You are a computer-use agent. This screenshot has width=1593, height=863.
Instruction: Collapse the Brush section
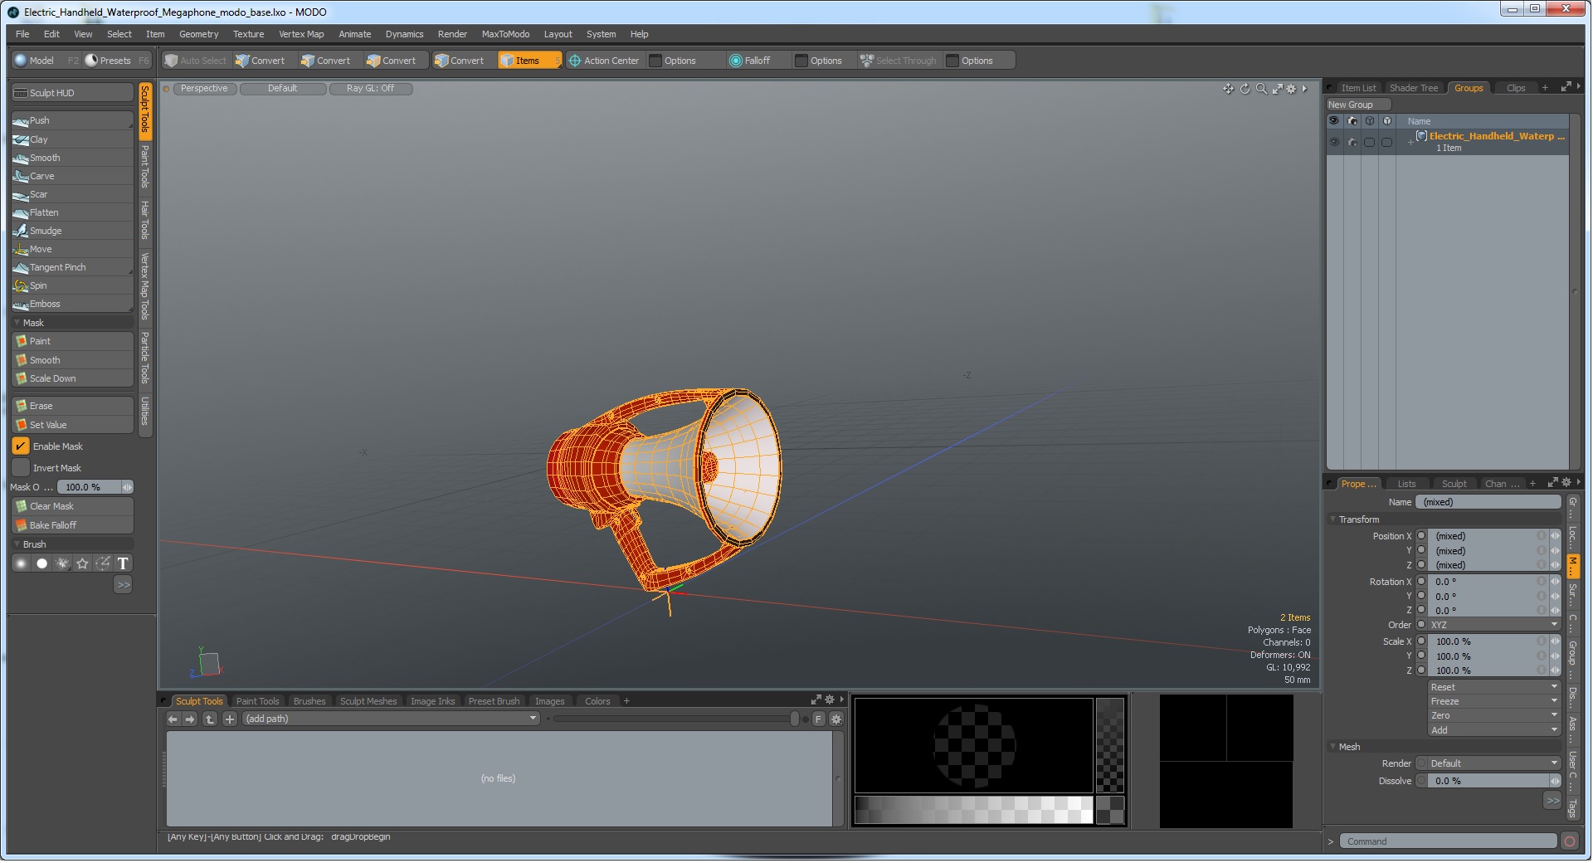click(x=17, y=544)
